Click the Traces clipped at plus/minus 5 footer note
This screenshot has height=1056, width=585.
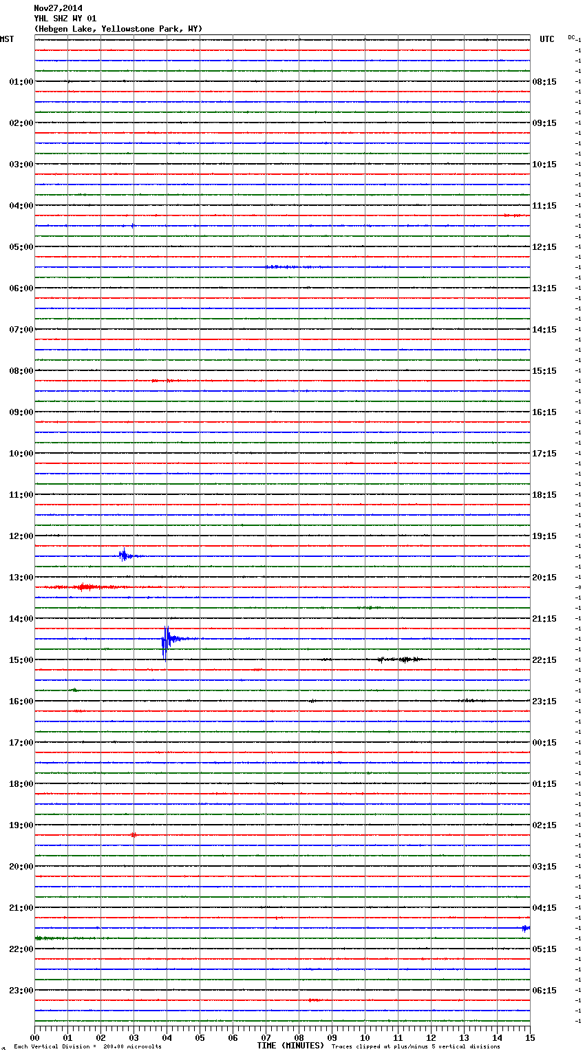coord(416,1047)
